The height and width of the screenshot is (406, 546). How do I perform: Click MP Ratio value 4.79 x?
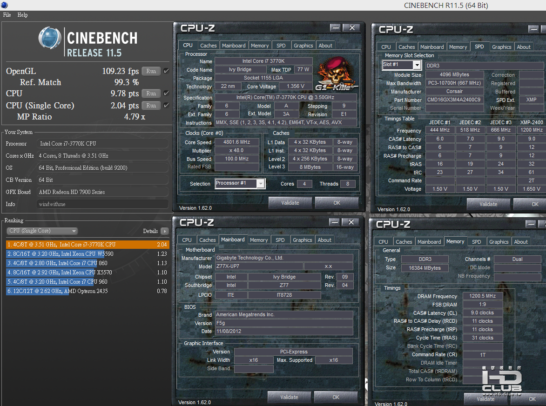(x=135, y=117)
